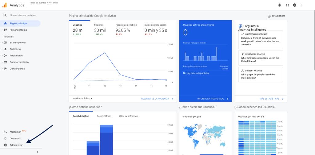Image resolution: width=315 pixels, height=155 pixels.
Task: Click the Administrar gear icon
Action: tap(5, 145)
